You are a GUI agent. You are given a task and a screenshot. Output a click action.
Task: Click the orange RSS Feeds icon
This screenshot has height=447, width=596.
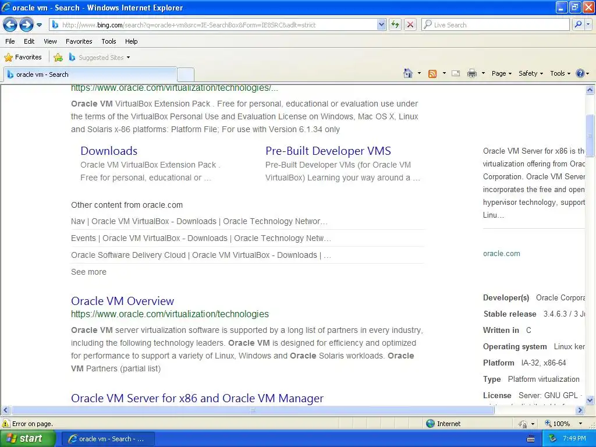(x=432, y=74)
